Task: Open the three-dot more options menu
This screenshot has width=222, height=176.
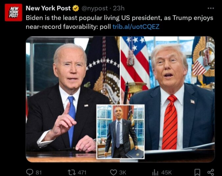Action: coord(211,8)
